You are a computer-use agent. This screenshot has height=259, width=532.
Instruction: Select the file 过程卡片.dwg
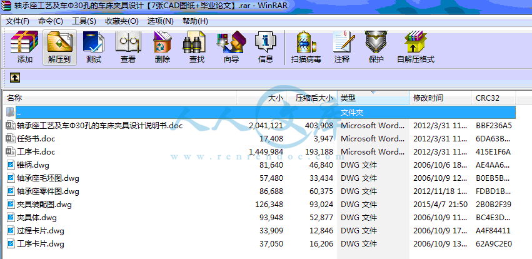[x=41, y=231]
